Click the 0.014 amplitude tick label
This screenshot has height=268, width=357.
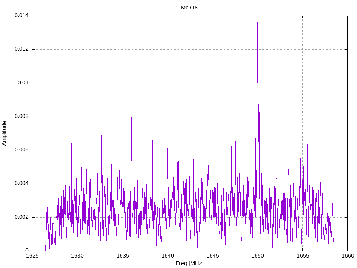21,16
